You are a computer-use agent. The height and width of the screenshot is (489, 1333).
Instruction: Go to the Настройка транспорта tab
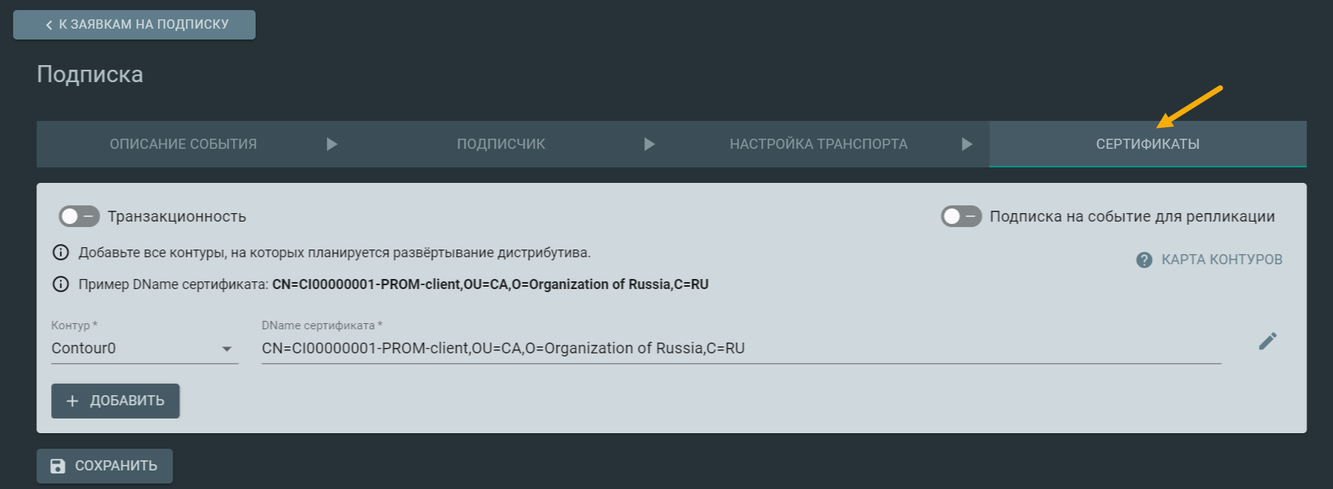click(x=819, y=144)
